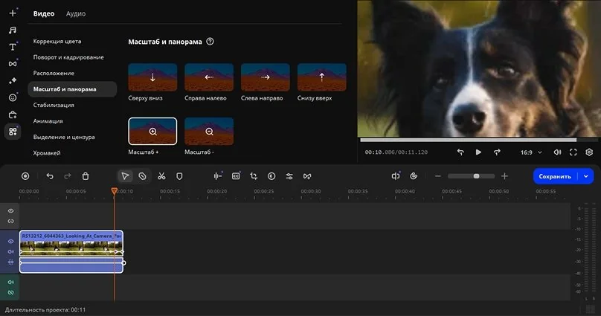Open Расположение section
The height and width of the screenshot is (316, 601).
[x=54, y=73]
